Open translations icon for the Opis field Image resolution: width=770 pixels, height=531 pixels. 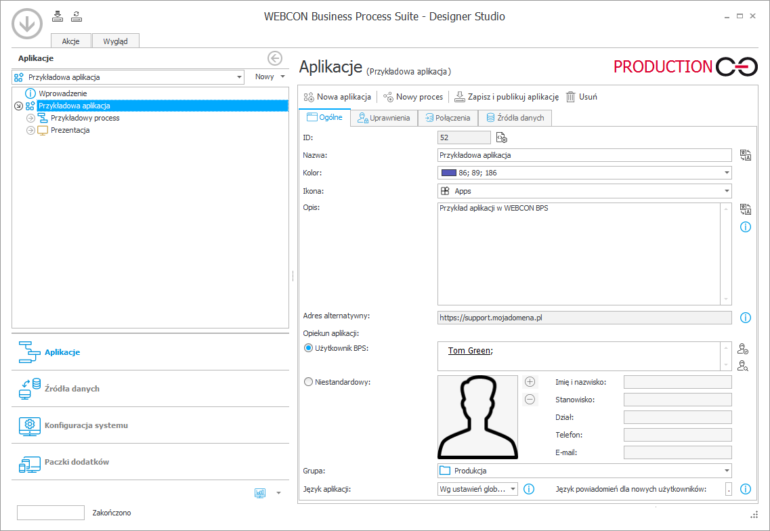[x=746, y=209]
